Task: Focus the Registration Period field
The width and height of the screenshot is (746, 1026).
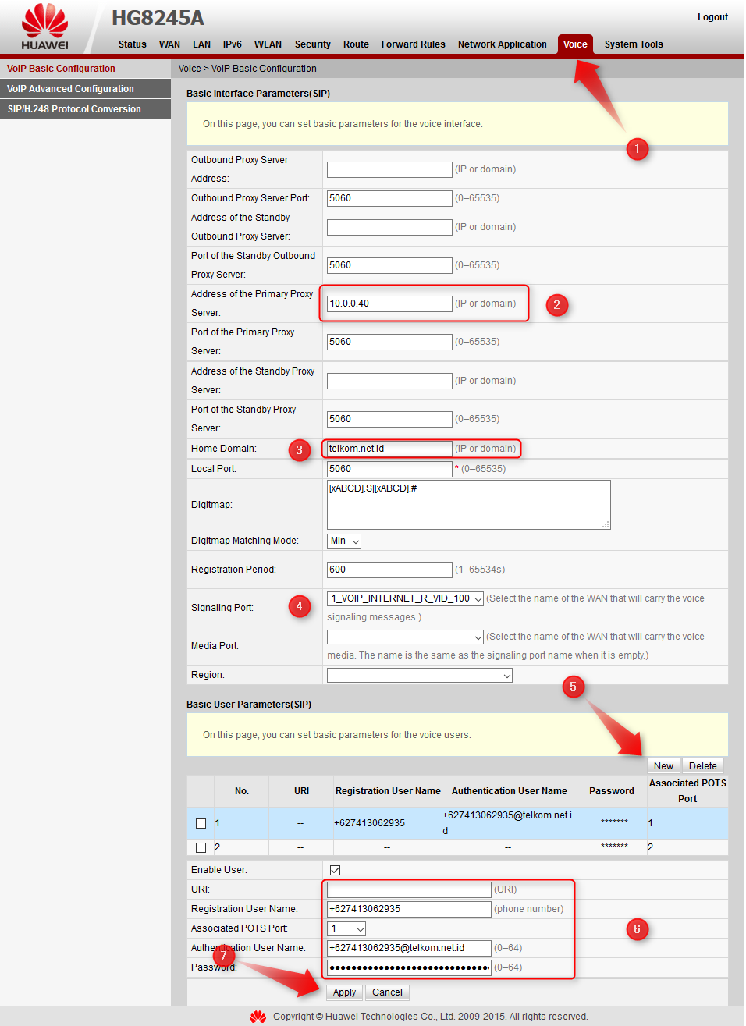Action: 389,570
